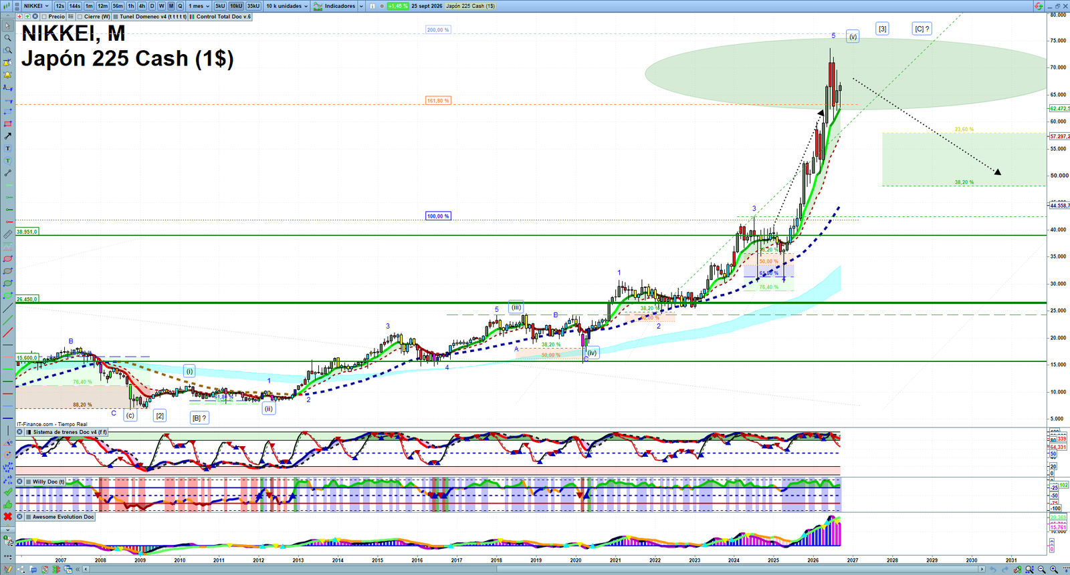1070x575 pixels.
Task: Toggle the Cierre (W) checkbox
Action: pyautogui.click(x=80, y=17)
